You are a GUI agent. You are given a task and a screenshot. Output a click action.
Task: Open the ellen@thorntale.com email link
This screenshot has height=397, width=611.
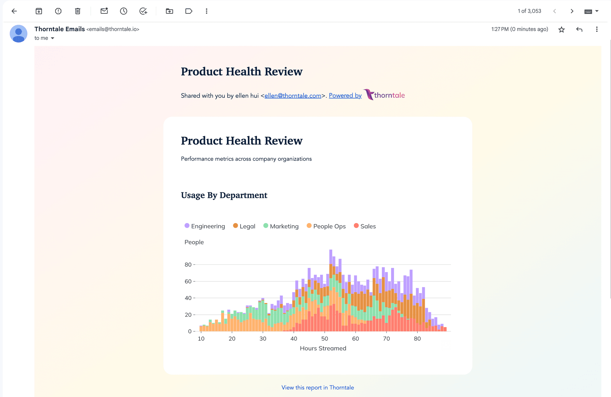(293, 96)
